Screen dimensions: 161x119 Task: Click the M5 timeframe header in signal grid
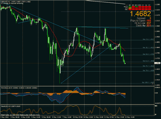133,5
